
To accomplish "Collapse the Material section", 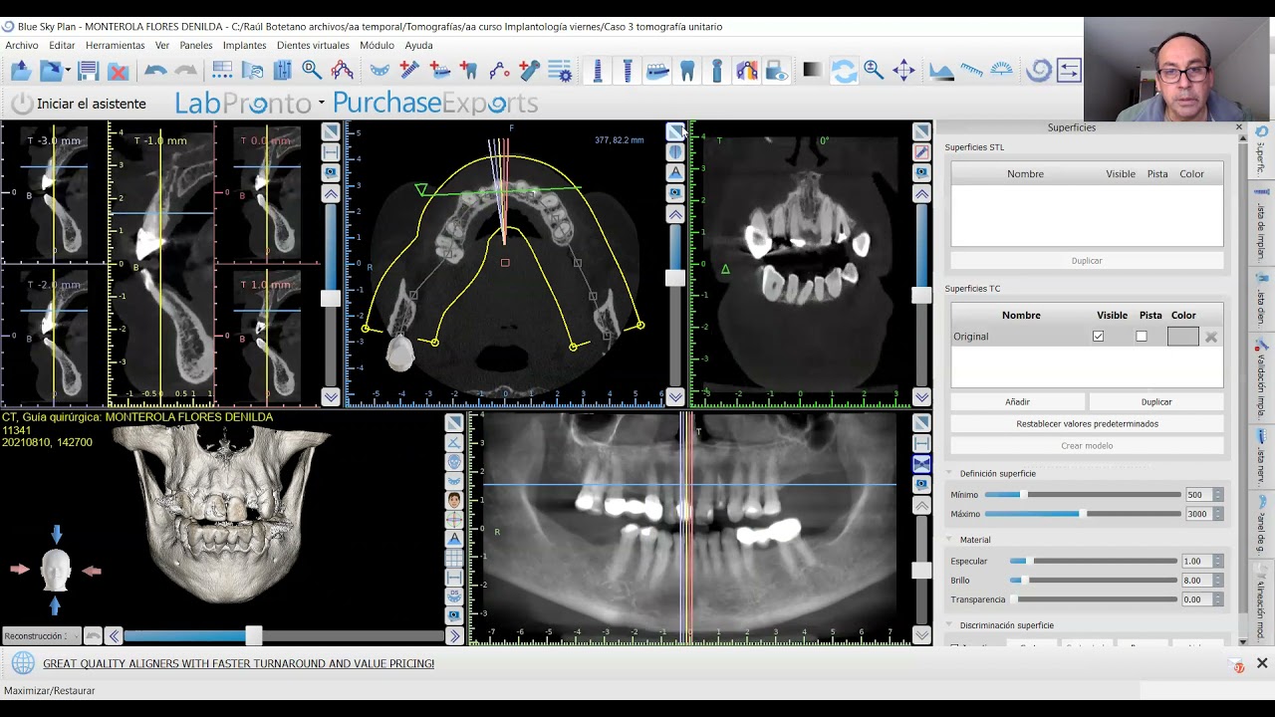I will [950, 540].
